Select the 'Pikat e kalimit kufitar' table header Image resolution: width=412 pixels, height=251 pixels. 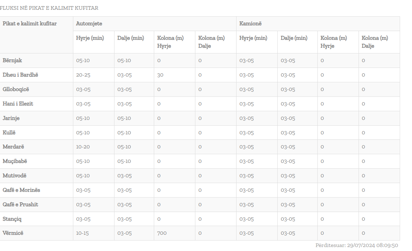tap(30, 23)
